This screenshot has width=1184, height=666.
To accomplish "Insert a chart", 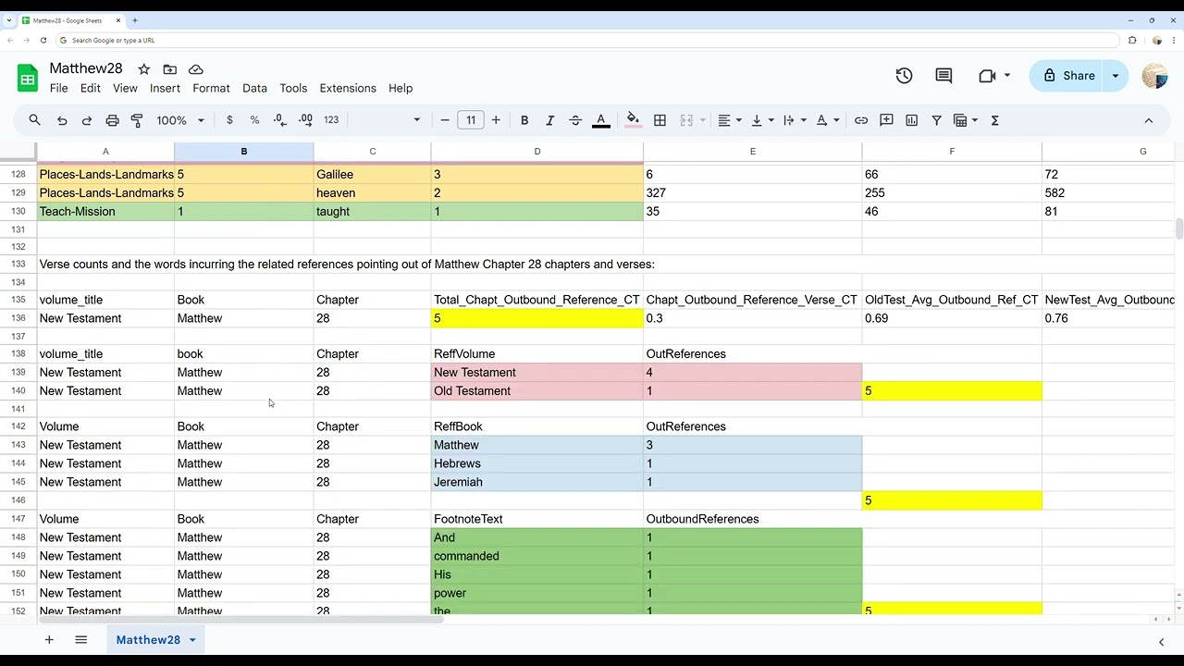I will pyautogui.click(x=911, y=120).
